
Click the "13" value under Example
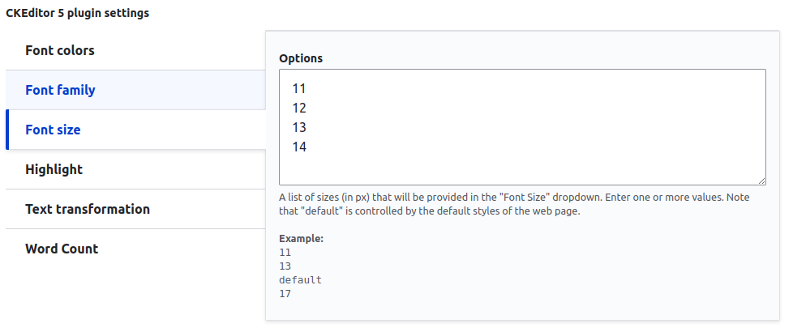click(x=285, y=266)
